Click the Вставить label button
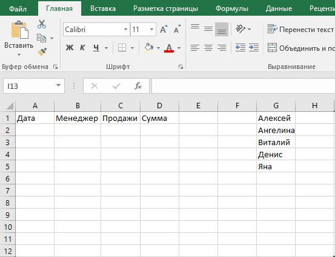 [19, 45]
